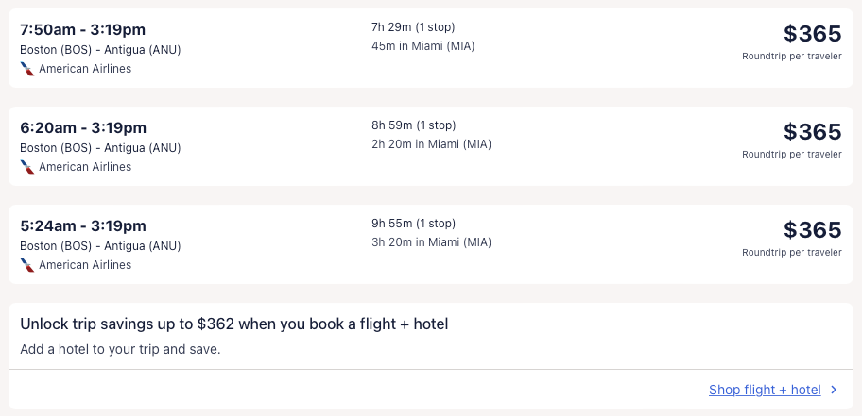
Task: Click the 3h 20m in Miami layover
Action: (431, 242)
